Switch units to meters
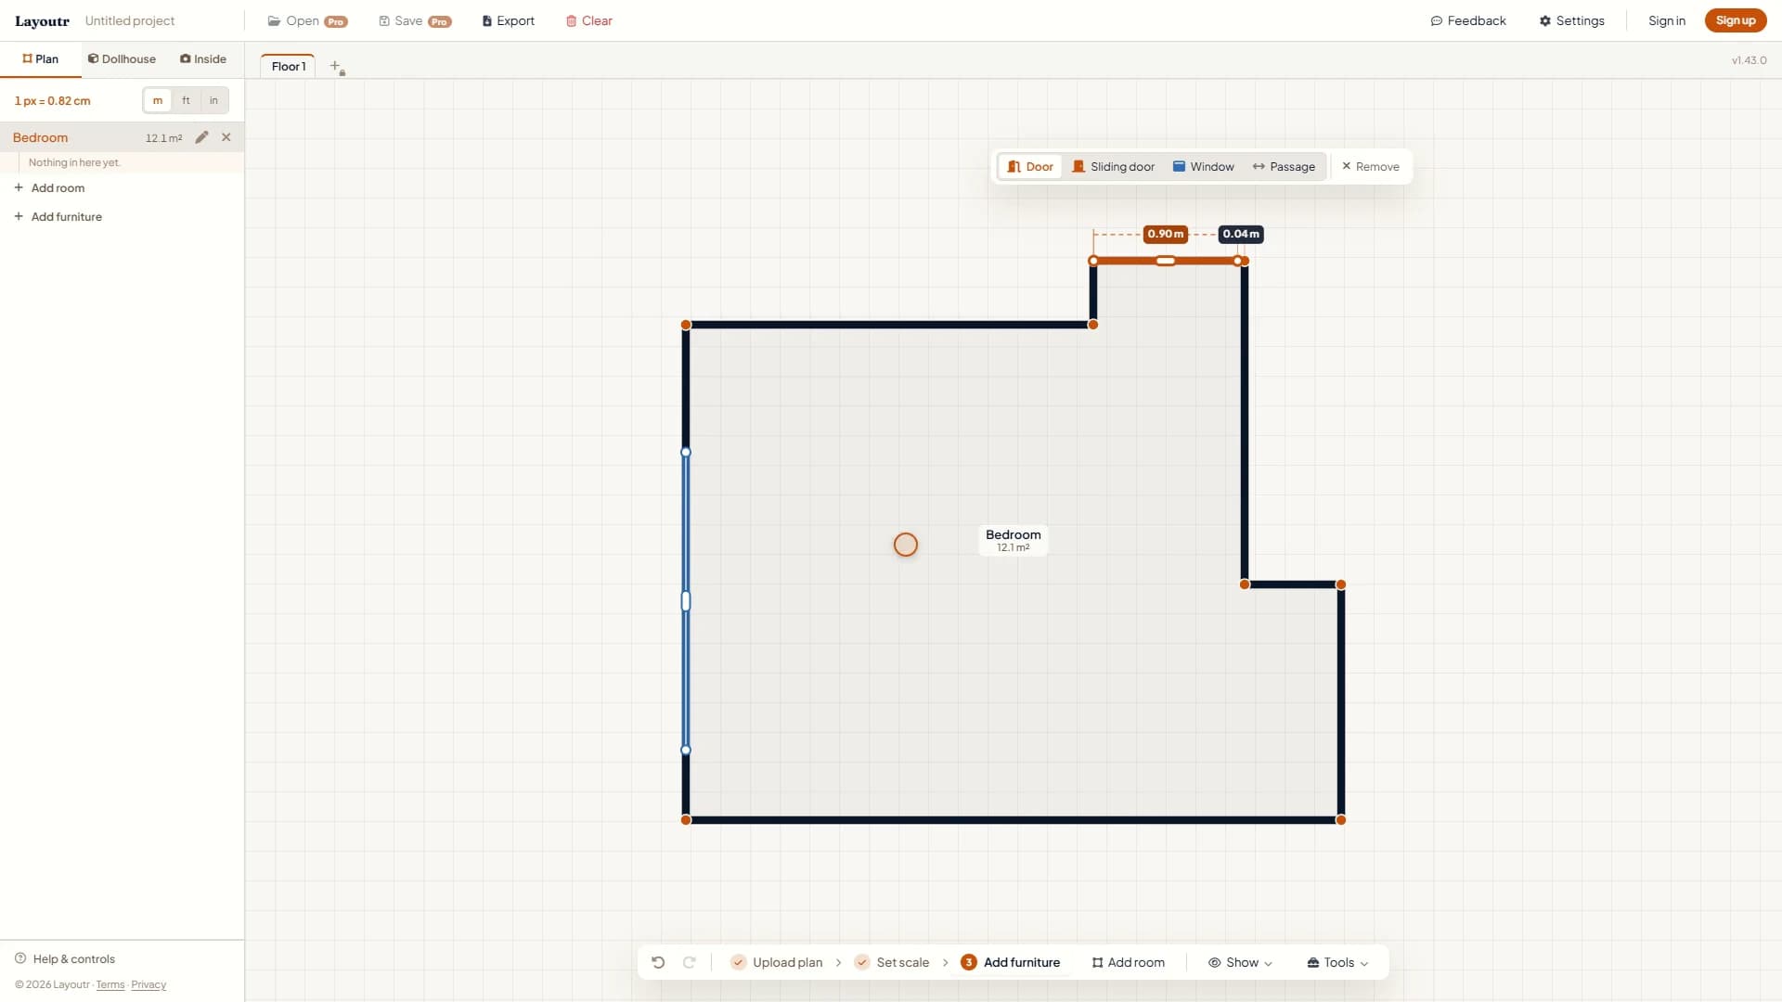The height and width of the screenshot is (1002, 1782). click(x=158, y=100)
